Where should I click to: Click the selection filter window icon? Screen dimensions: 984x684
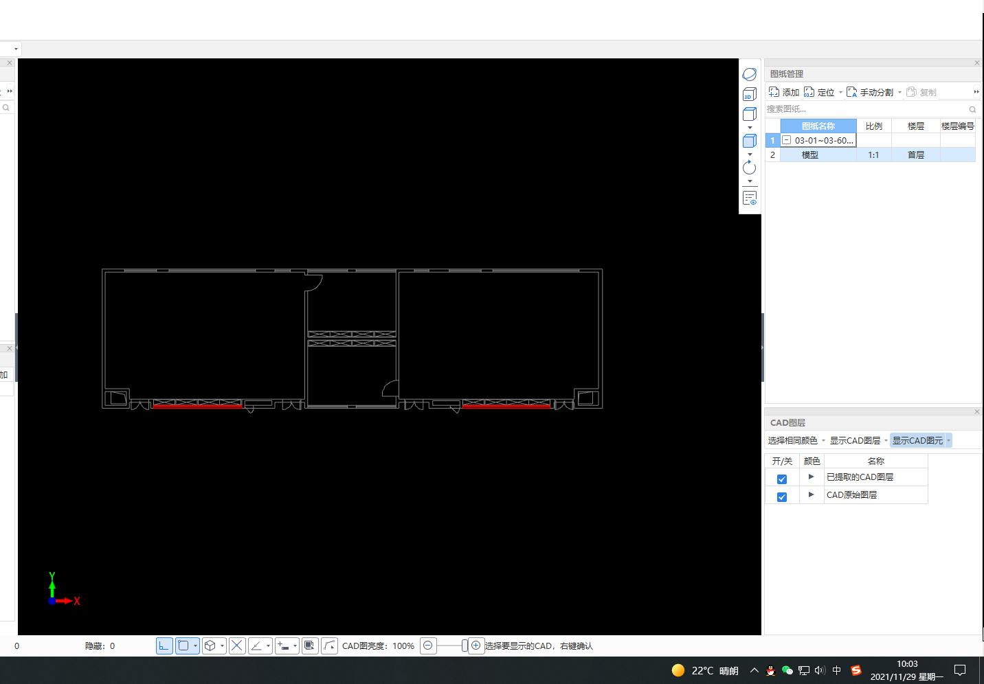coord(310,646)
